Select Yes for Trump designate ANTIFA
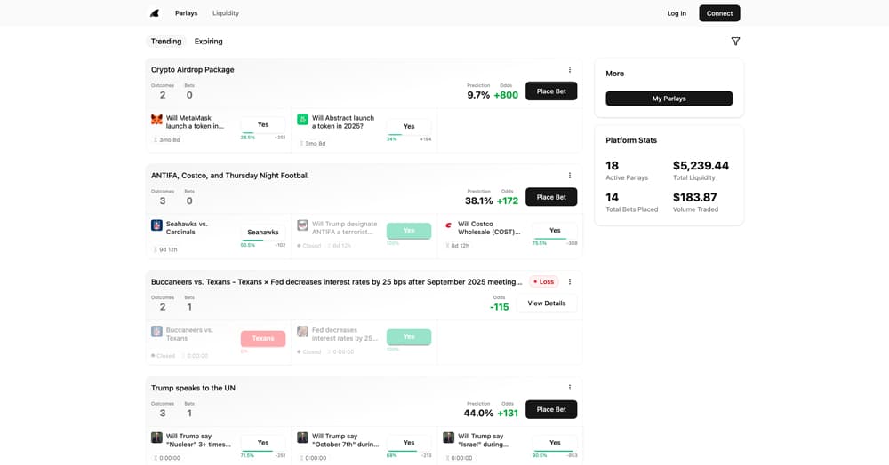Image resolution: width=889 pixels, height=465 pixels. point(409,230)
